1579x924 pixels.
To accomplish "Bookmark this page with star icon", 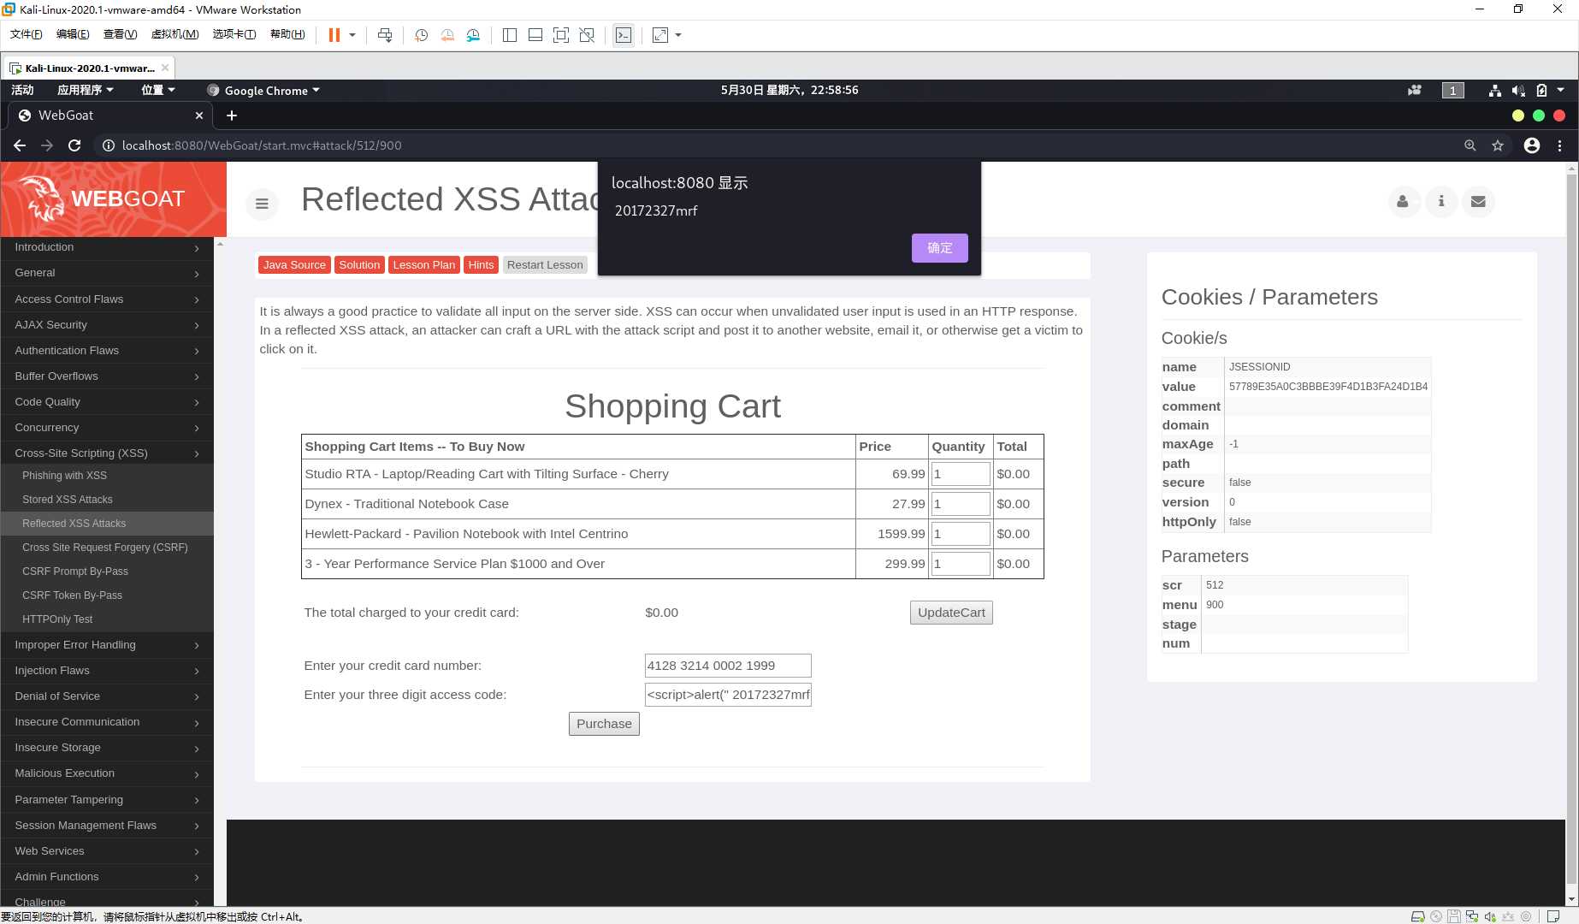I will point(1498,145).
